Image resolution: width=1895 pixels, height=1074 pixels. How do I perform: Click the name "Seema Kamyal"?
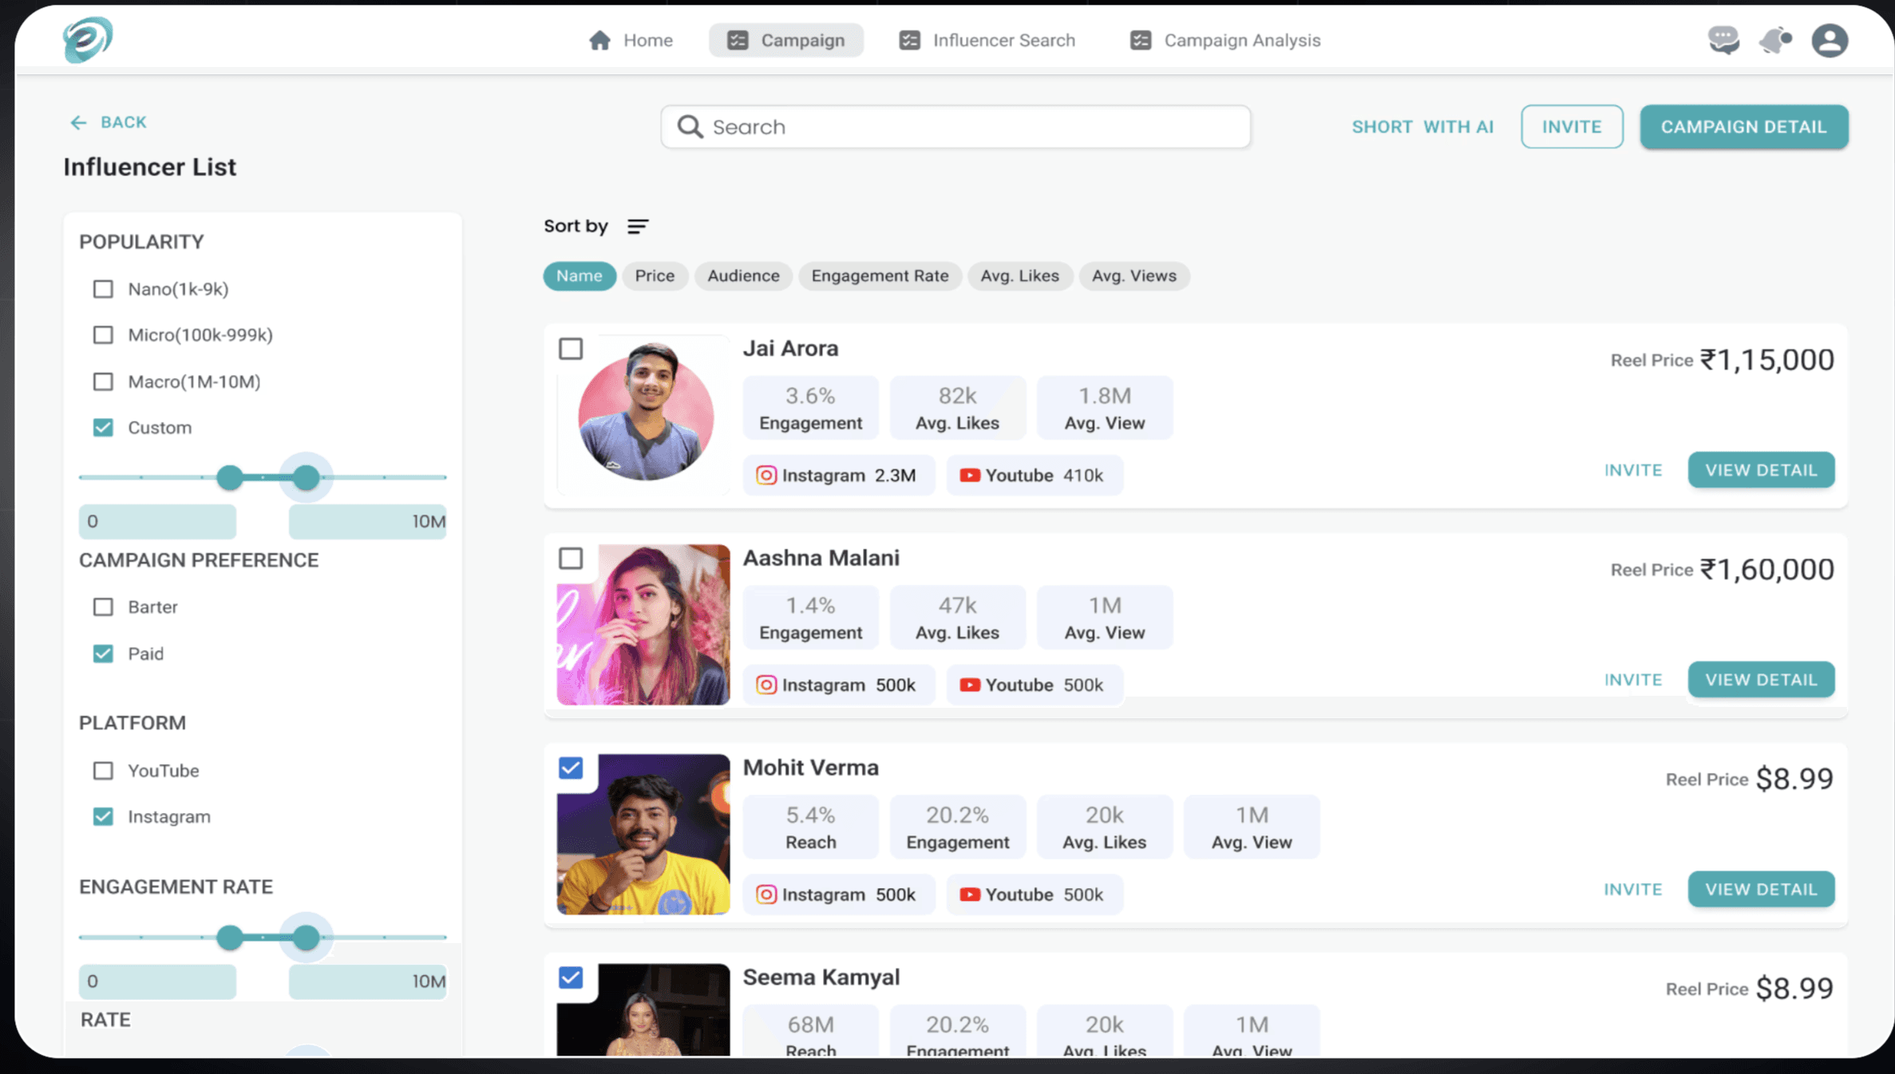click(821, 977)
